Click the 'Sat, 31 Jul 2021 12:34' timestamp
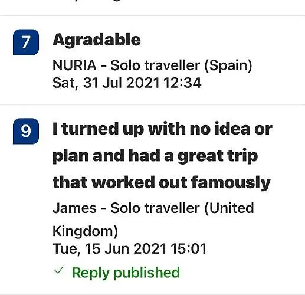The image size is (305, 295). [x=127, y=83]
